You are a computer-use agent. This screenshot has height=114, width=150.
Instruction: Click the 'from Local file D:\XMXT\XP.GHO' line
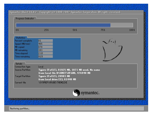pos(64,73)
